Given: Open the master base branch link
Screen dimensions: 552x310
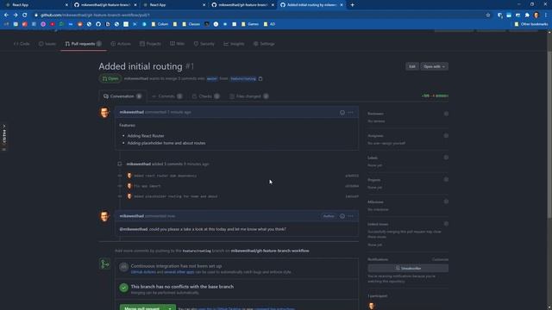Looking at the screenshot, I should [x=211, y=78].
